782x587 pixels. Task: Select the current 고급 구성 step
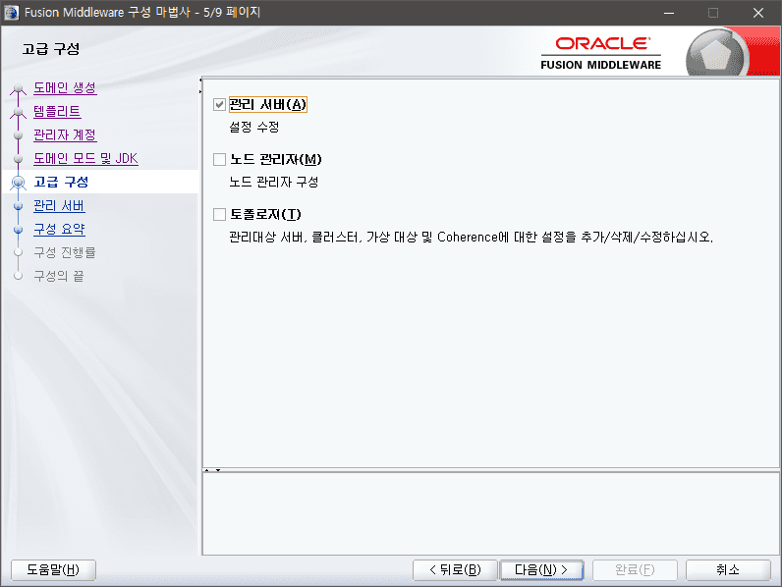pyautogui.click(x=61, y=182)
